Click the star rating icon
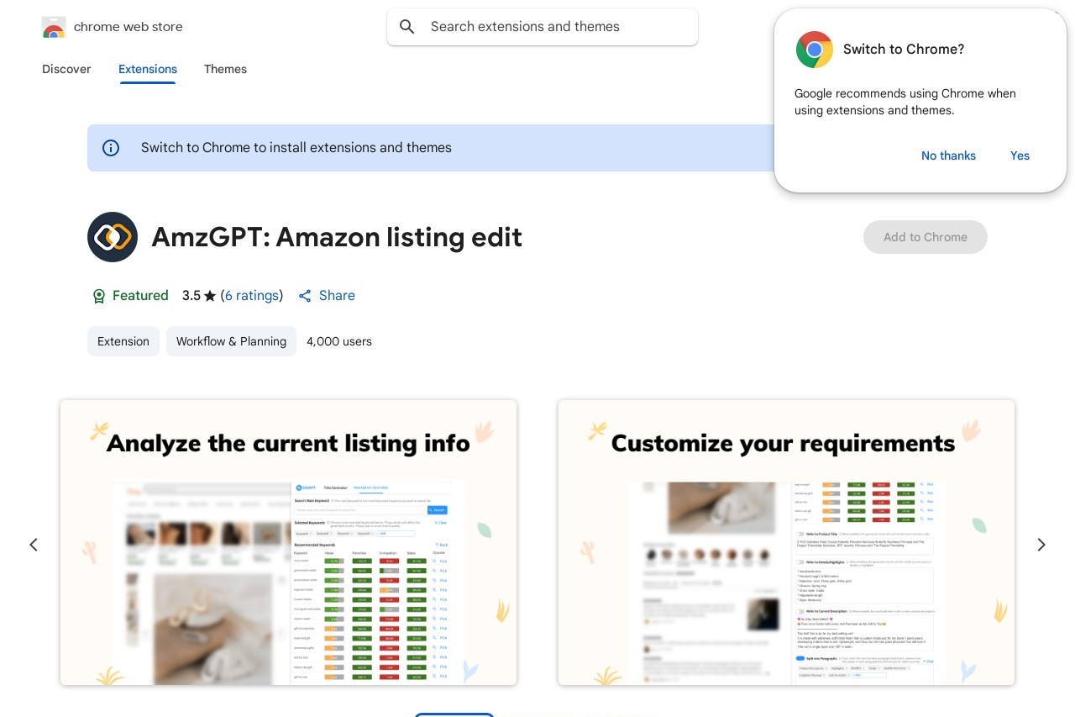1075x717 pixels. click(x=210, y=296)
